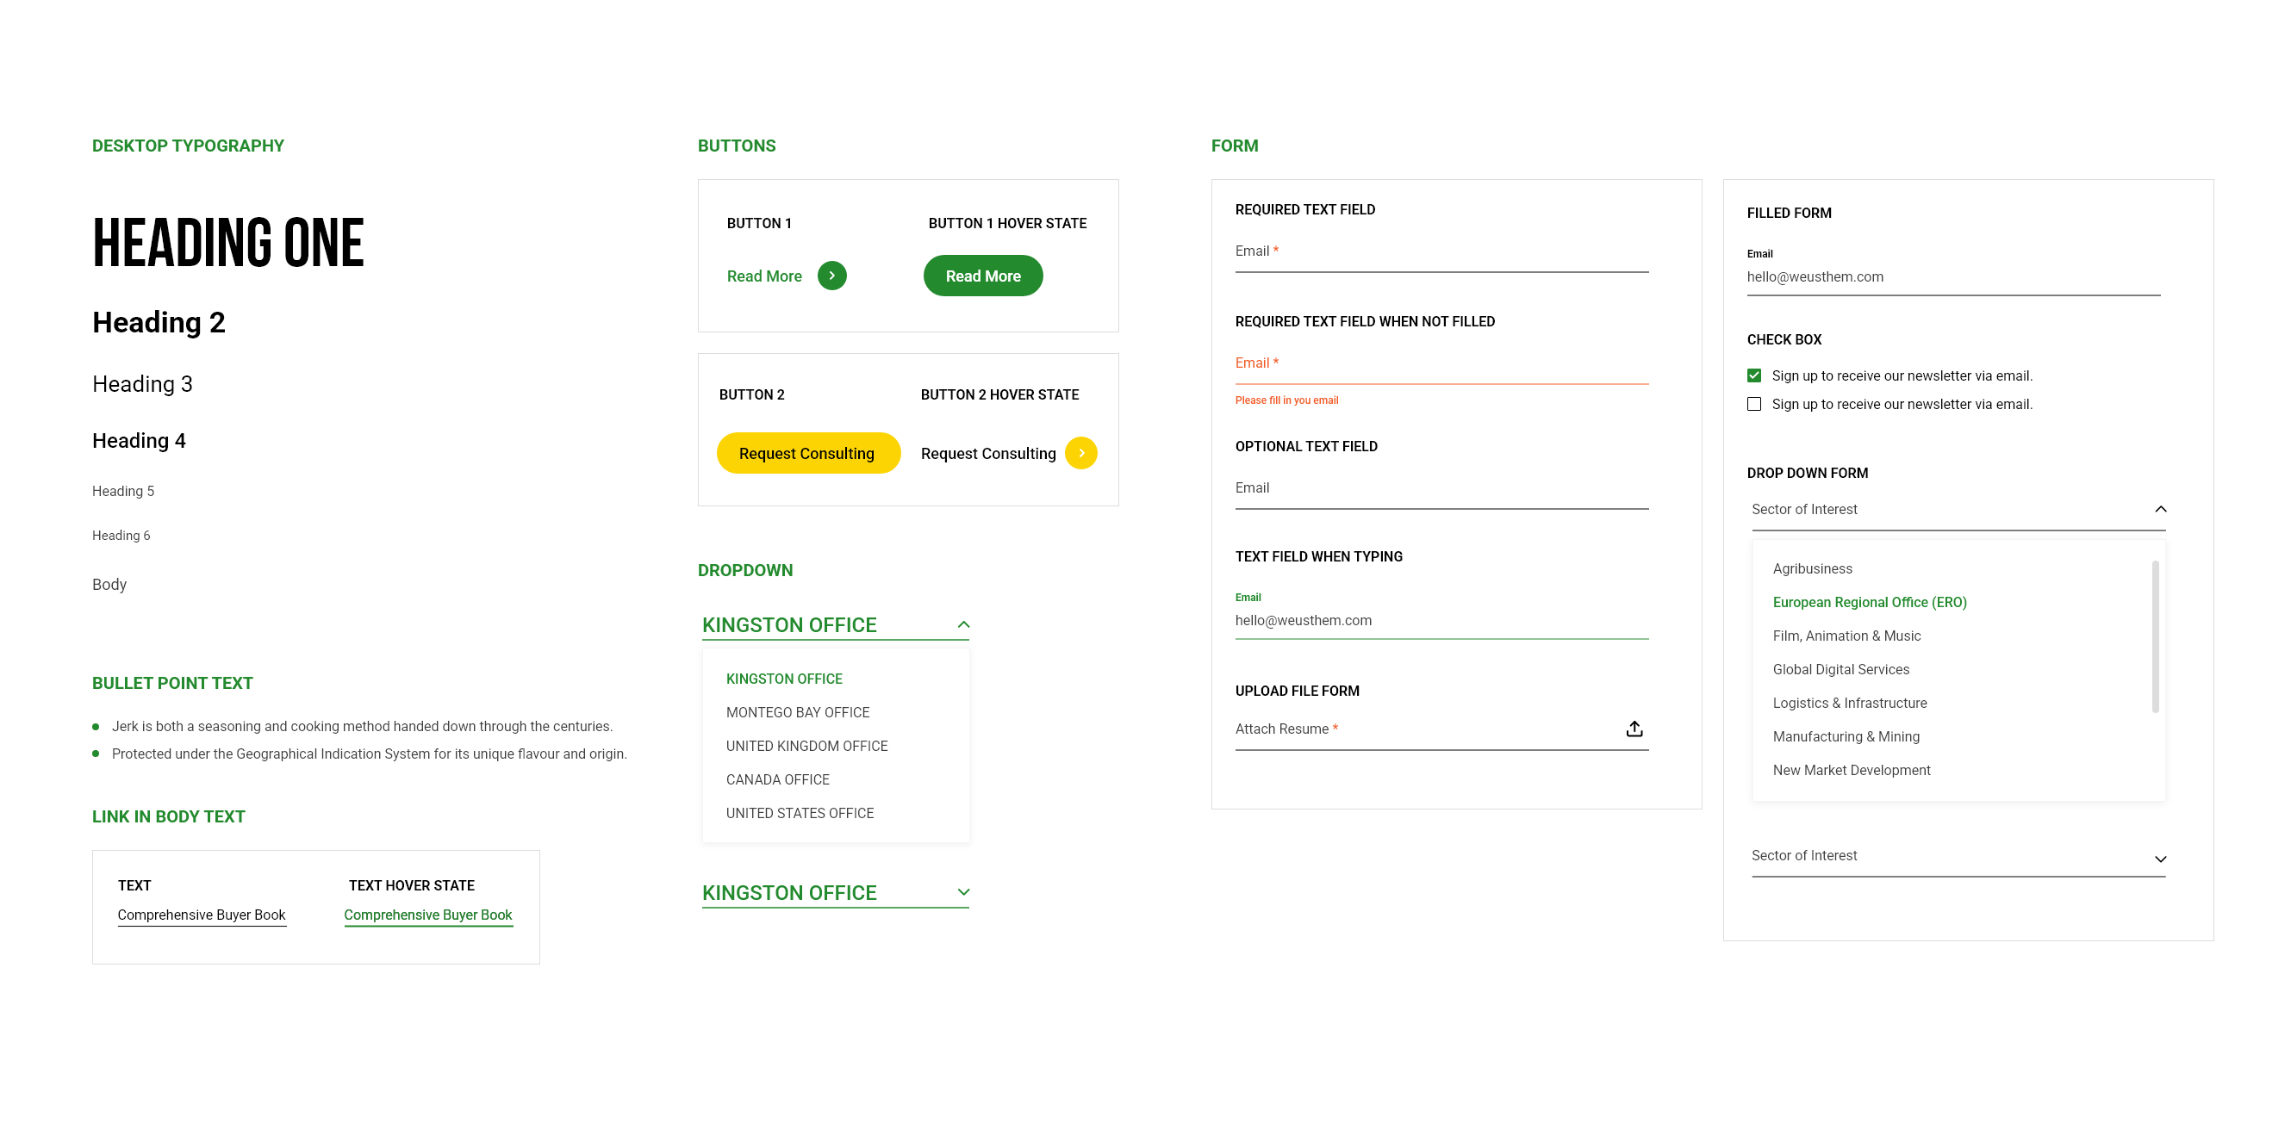This screenshot has width=2291, height=1129.
Task: Click the yellow Request Consulting button
Action: tap(807, 453)
